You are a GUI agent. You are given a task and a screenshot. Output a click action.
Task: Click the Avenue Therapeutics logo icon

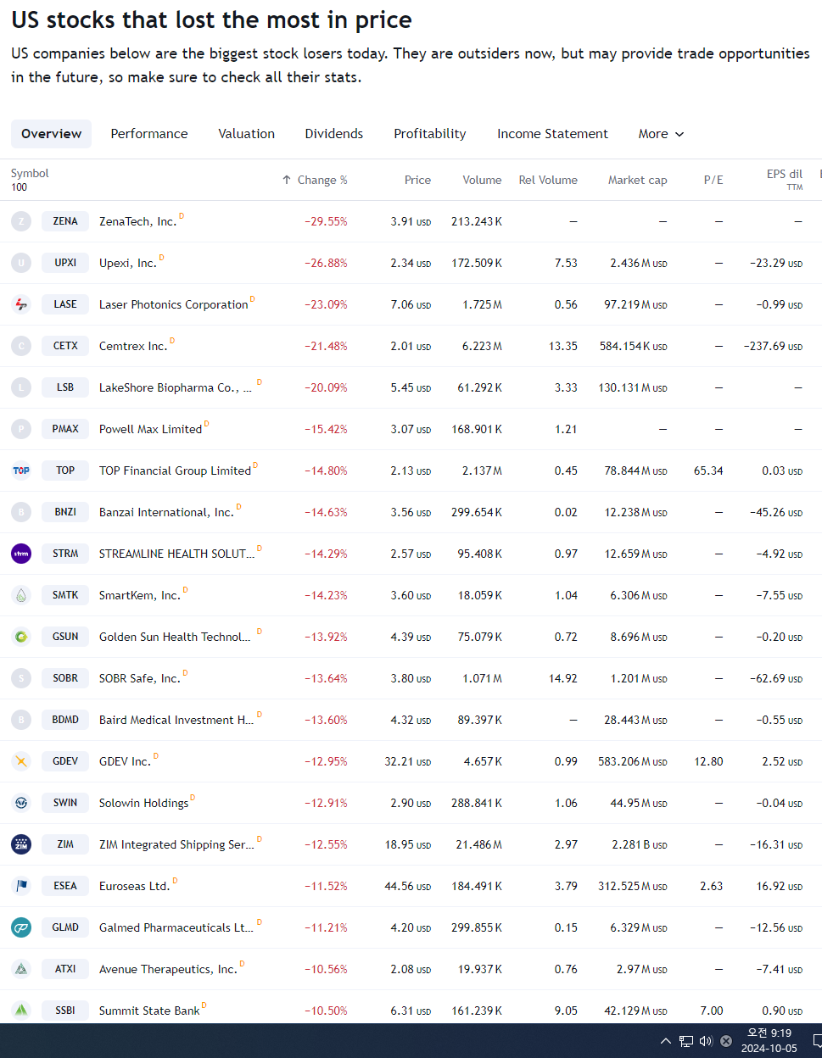21,969
